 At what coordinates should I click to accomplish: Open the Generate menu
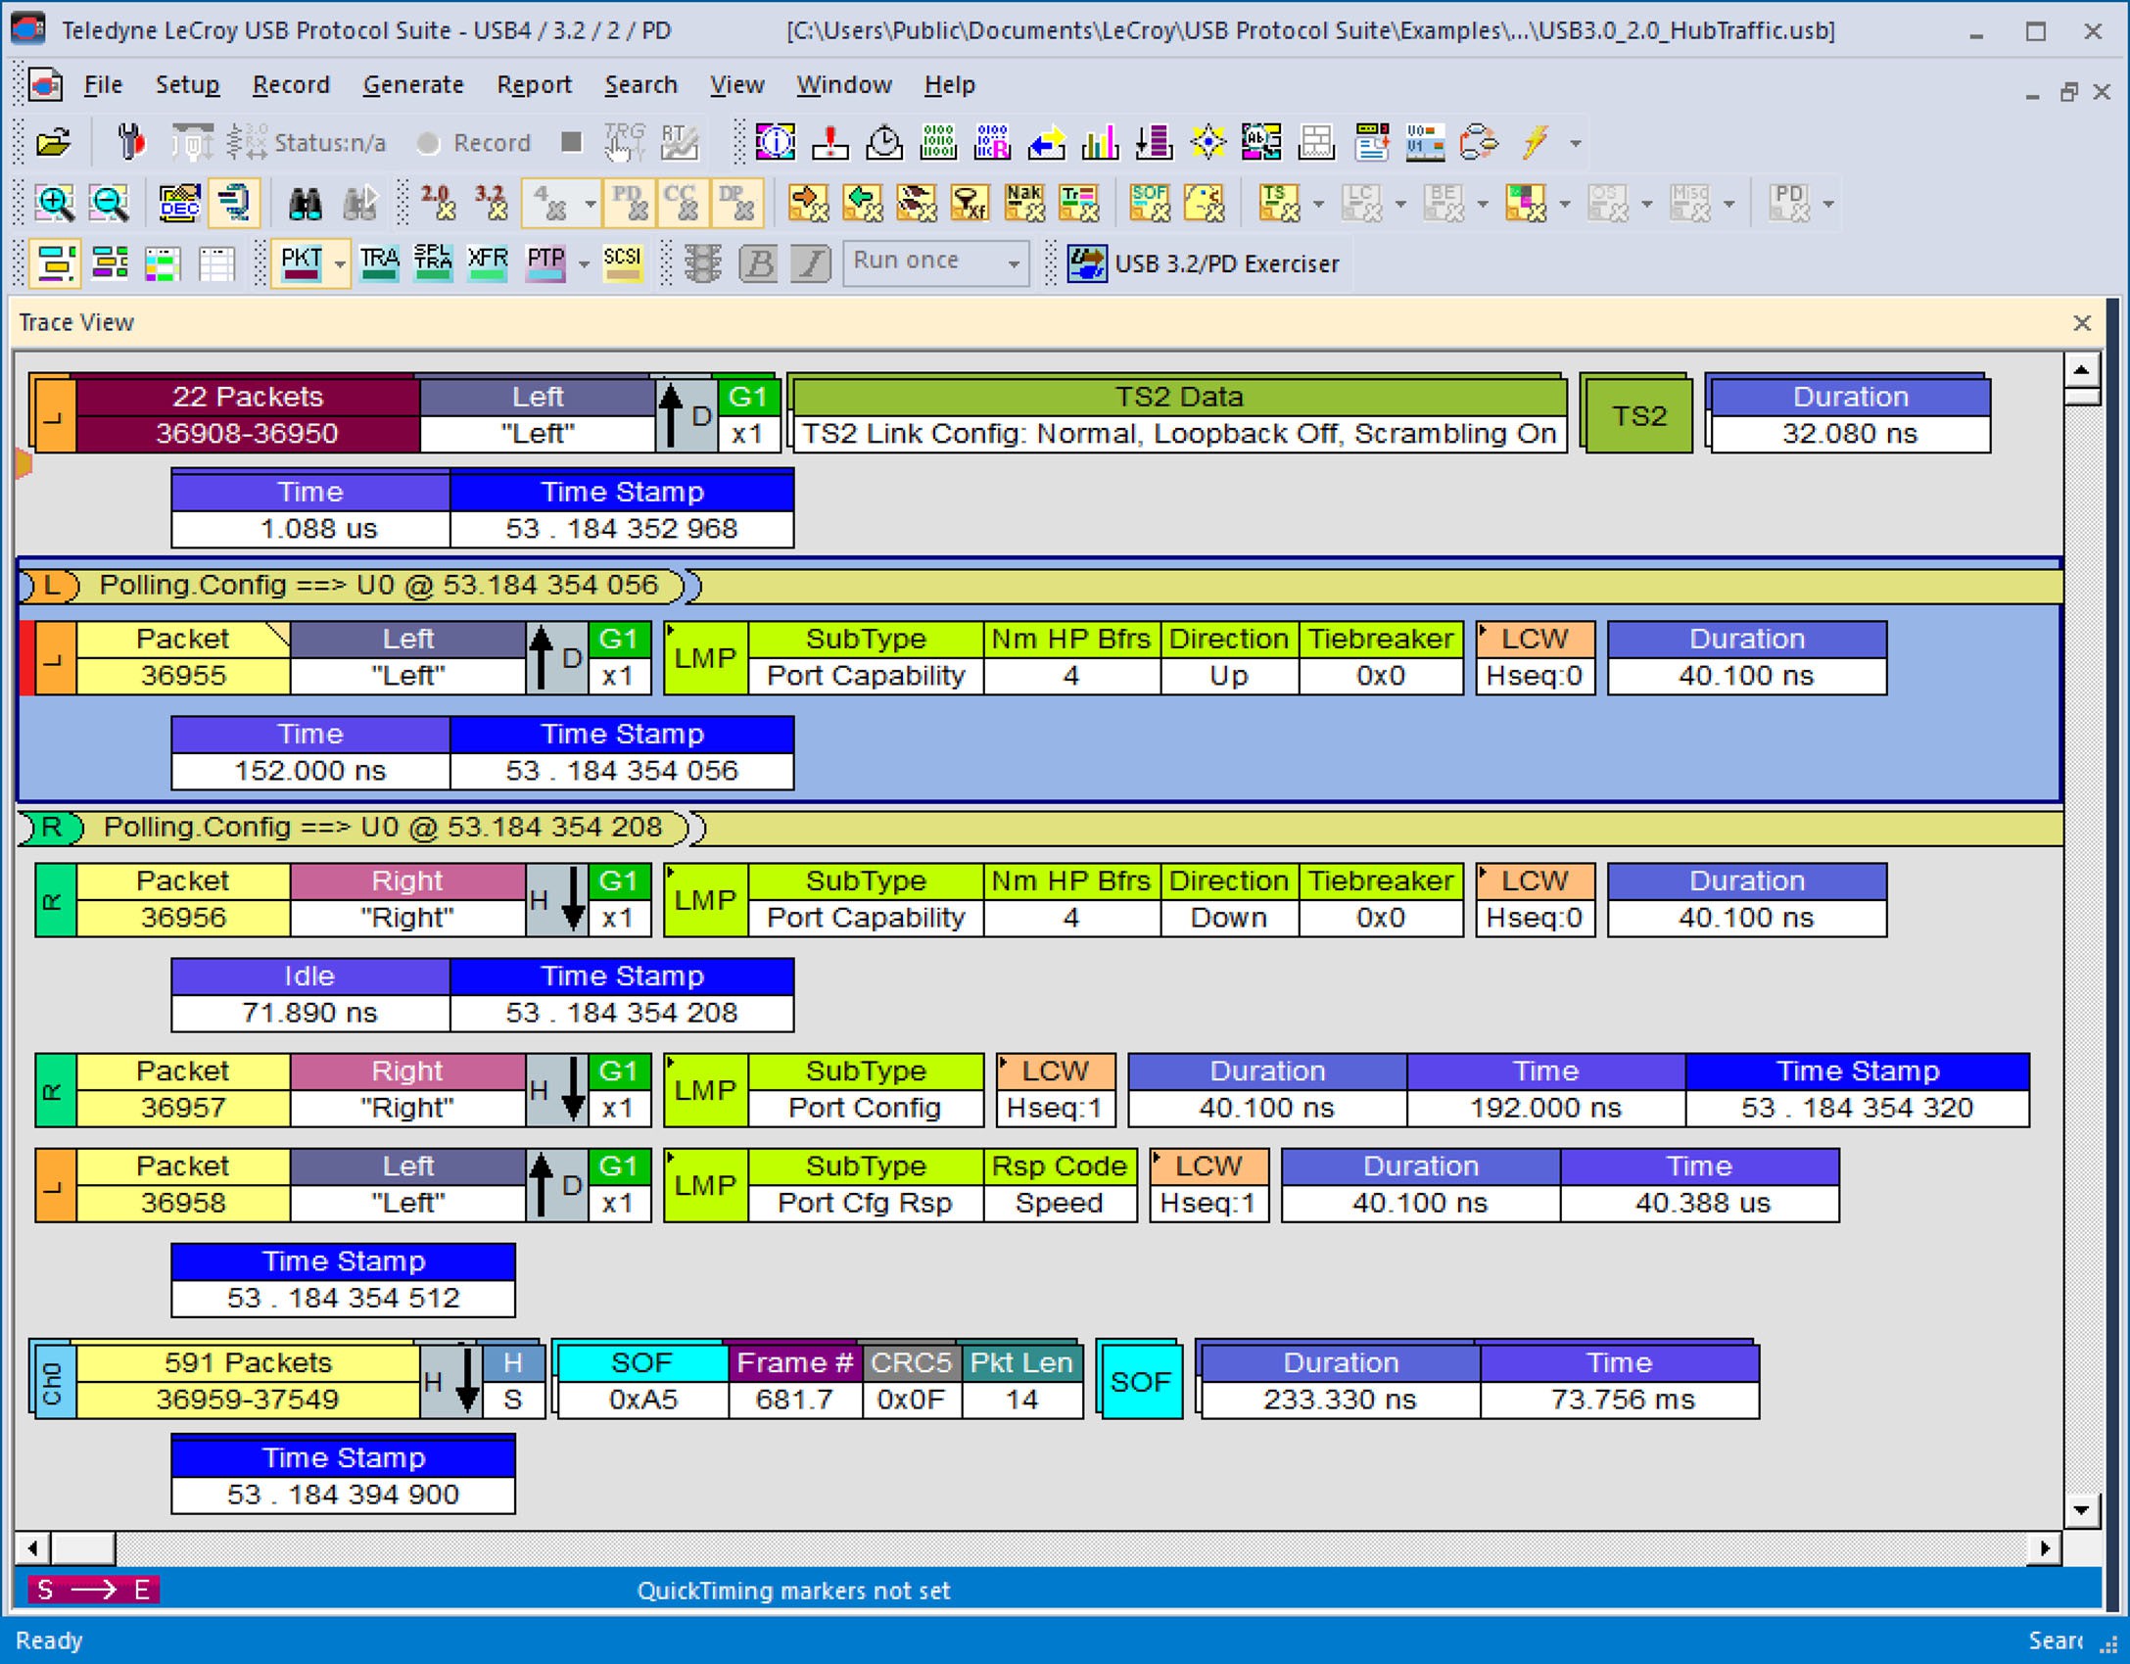click(413, 85)
